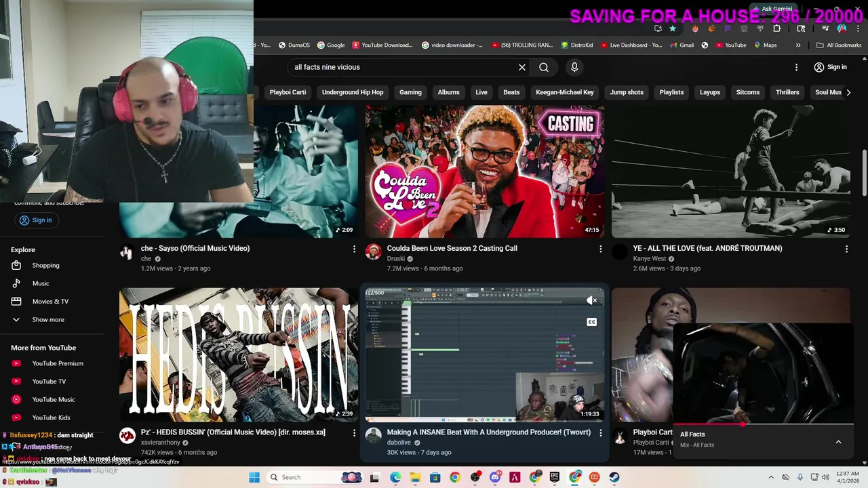Screen dimensions: 868x488
Task: Open Shopping in Explore sidebar
Action: pyautogui.click(x=45, y=265)
